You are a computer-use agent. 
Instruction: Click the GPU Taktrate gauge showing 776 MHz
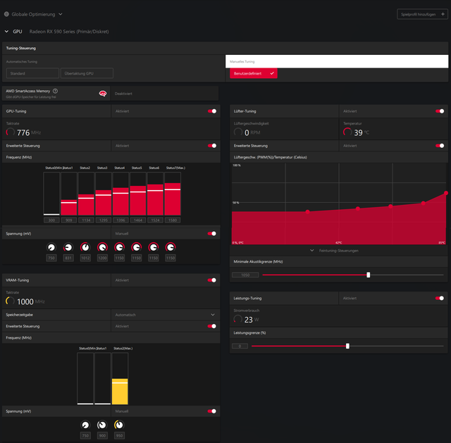11,132
